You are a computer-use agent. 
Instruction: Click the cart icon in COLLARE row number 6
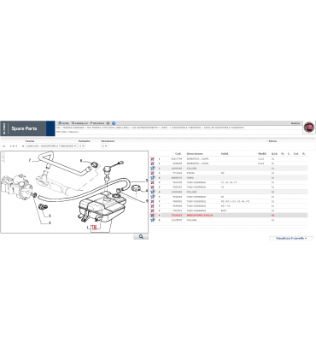(152, 192)
